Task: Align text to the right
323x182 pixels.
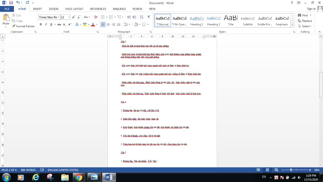Action: click(113, 24)
